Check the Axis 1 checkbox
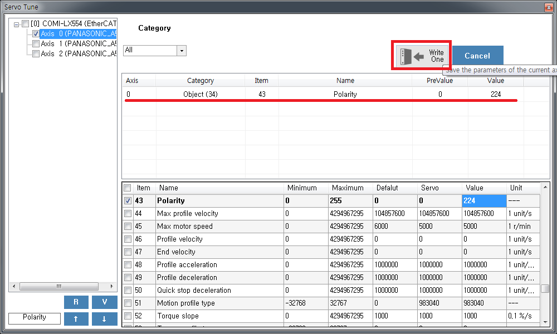Image resolution: width=557 pixels, height=334 pixels. tap(36, 44)
